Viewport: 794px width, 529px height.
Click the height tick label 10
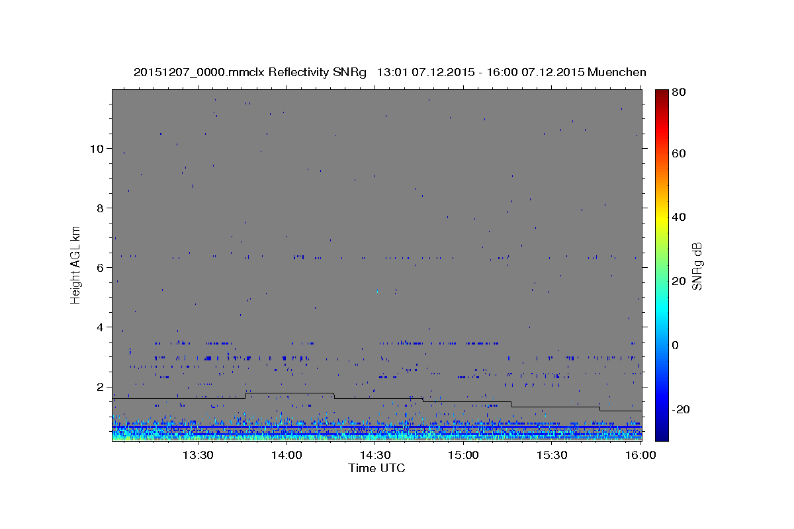pos(98,148)
